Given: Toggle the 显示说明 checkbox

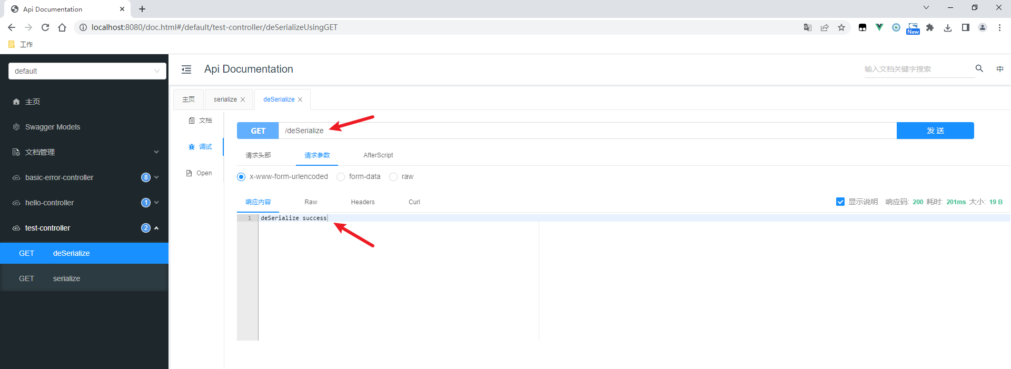Looking at the screenshot, I should 840,202.
